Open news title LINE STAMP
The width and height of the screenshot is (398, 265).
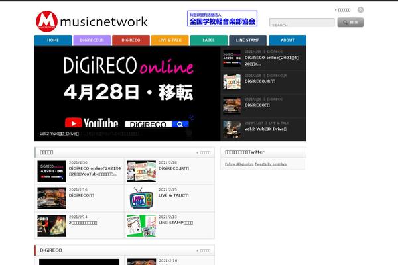[176, 223]
